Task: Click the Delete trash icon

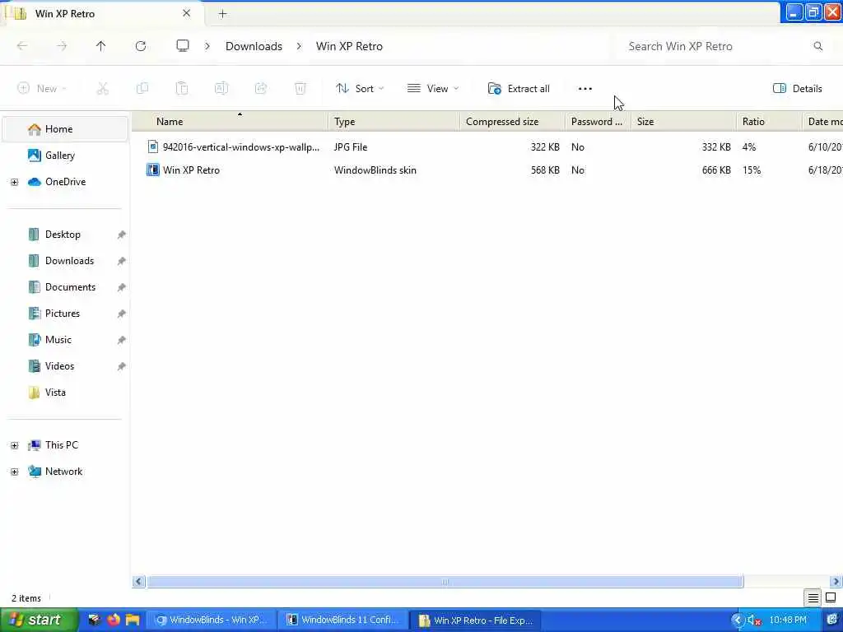Action: (300, 89)
